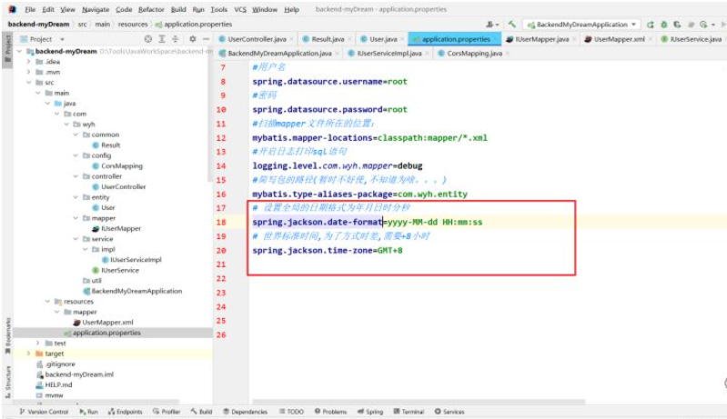Screen dimensions: 727x419
Task: Click the Expand All icon in Project panel
Action: pyautogui.click(x=162, y=39)
